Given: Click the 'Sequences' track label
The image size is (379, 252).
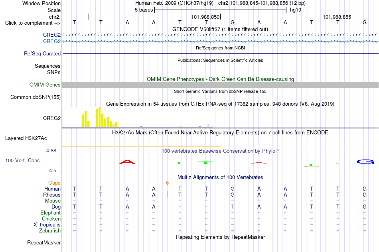Looking at the screenshot, I should [47, 66].
